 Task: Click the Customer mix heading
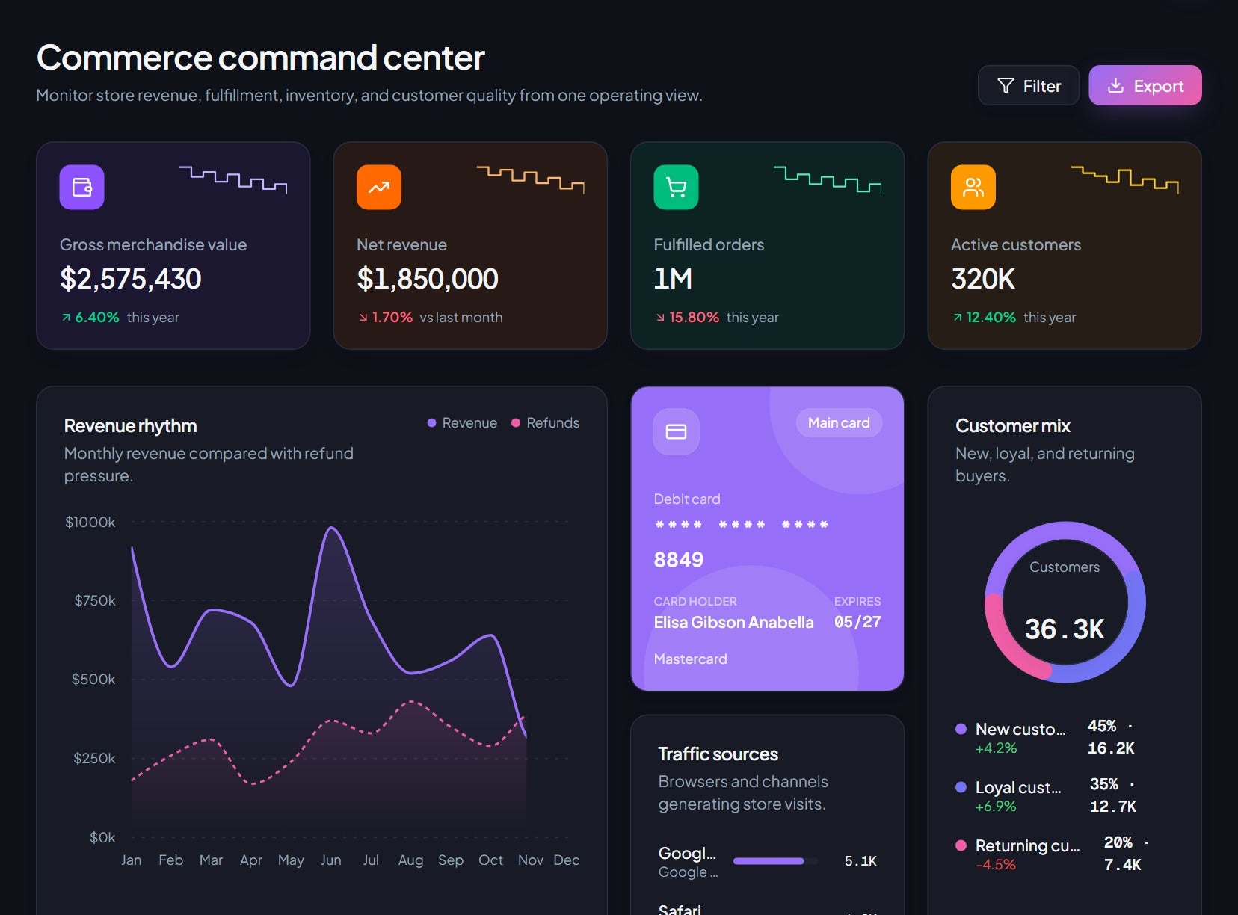coord(1013,426)
